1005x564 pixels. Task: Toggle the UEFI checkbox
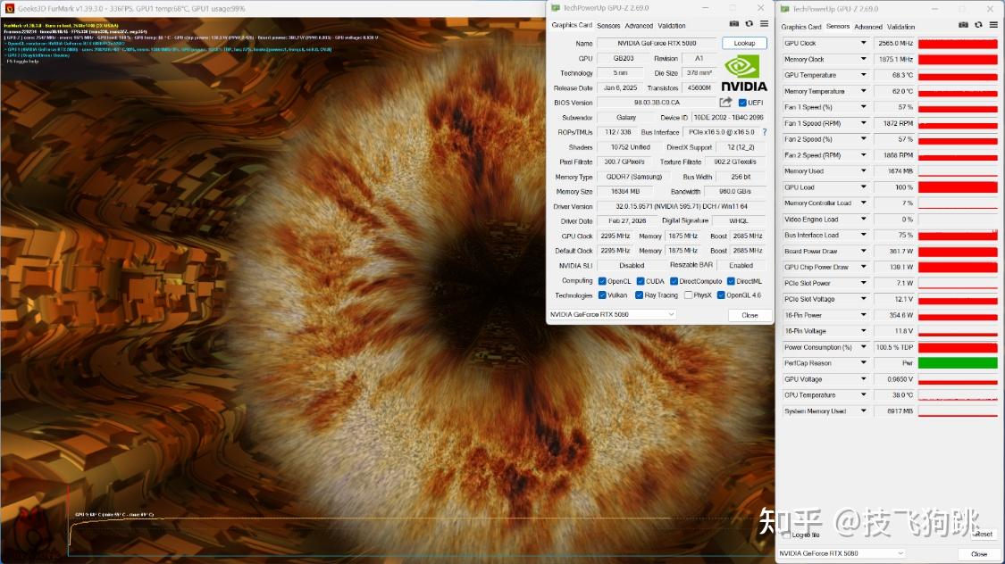[742, 103]
